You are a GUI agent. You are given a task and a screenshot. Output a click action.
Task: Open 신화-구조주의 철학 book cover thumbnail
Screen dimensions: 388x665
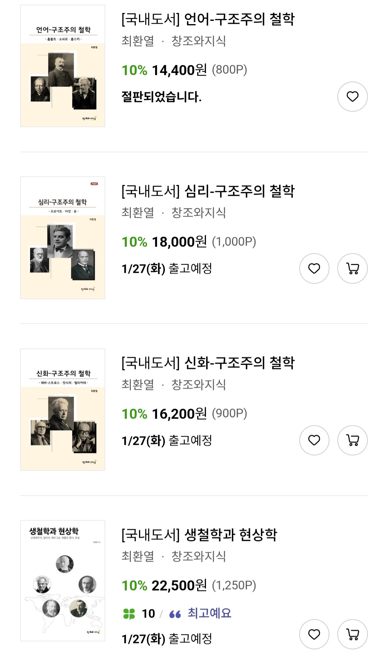click(63, 410)
